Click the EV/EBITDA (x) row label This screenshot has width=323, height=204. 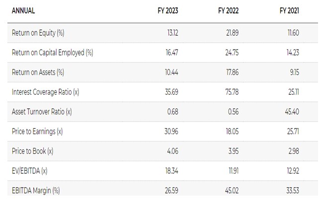(x=32, y=170)
